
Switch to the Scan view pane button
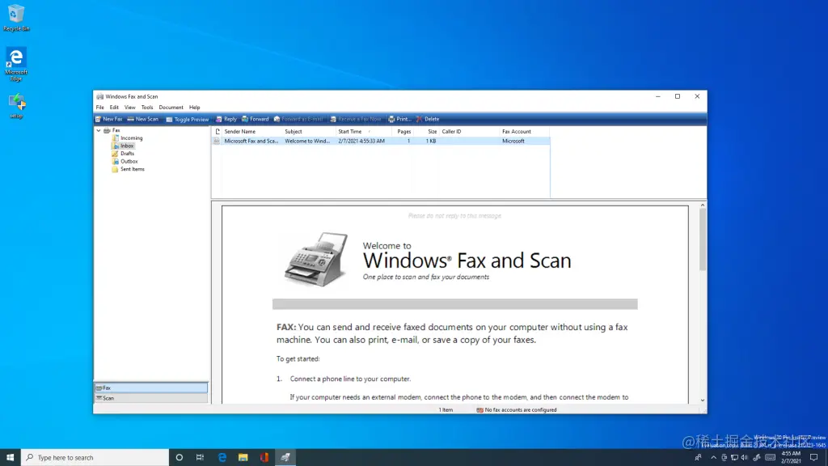pos(151,398)
